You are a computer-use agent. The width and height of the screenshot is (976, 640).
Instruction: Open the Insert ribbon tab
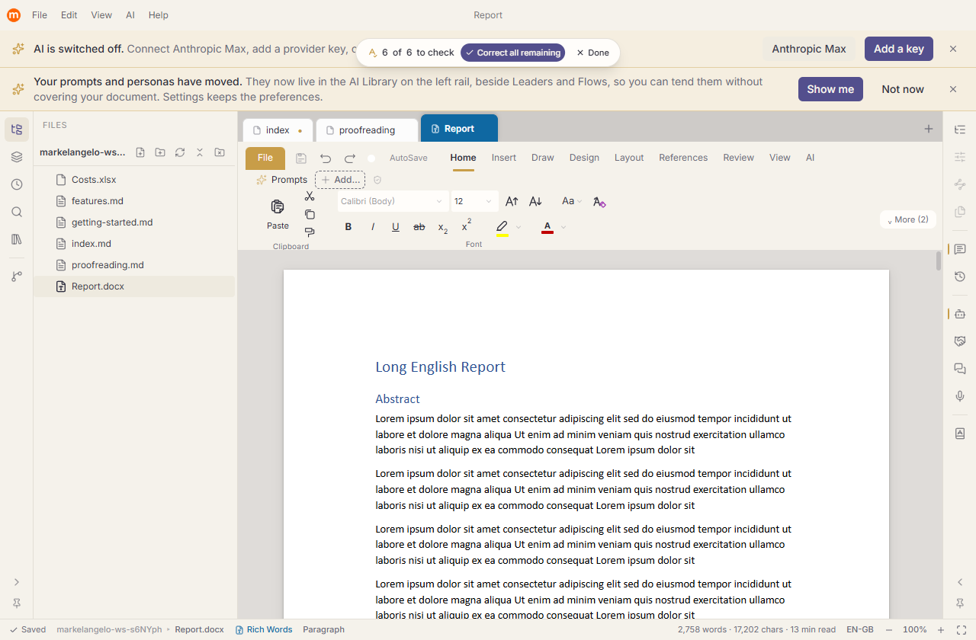click(503, 158)
